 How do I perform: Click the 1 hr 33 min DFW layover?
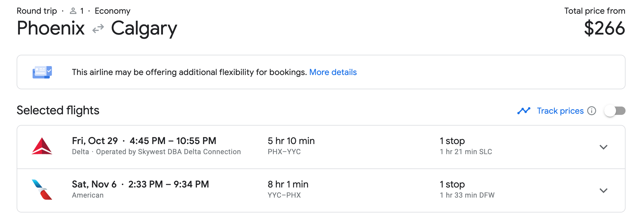click(467, 195)
